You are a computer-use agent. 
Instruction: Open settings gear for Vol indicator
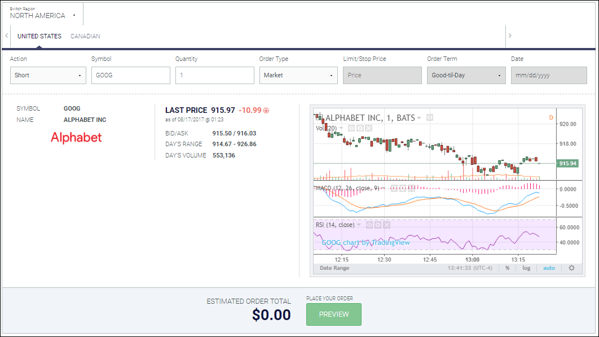[x=360, y=128]
